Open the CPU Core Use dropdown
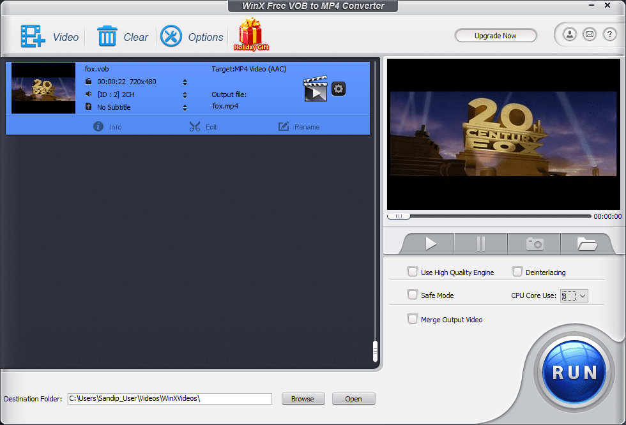Screen dimensions: 626x425 tap(574, 296)
